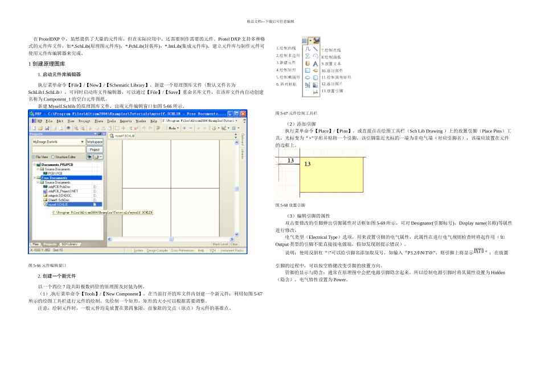
Task: Click the undo arrow toolbar icon
Action: pyautogui.click(x=144, y=128)
